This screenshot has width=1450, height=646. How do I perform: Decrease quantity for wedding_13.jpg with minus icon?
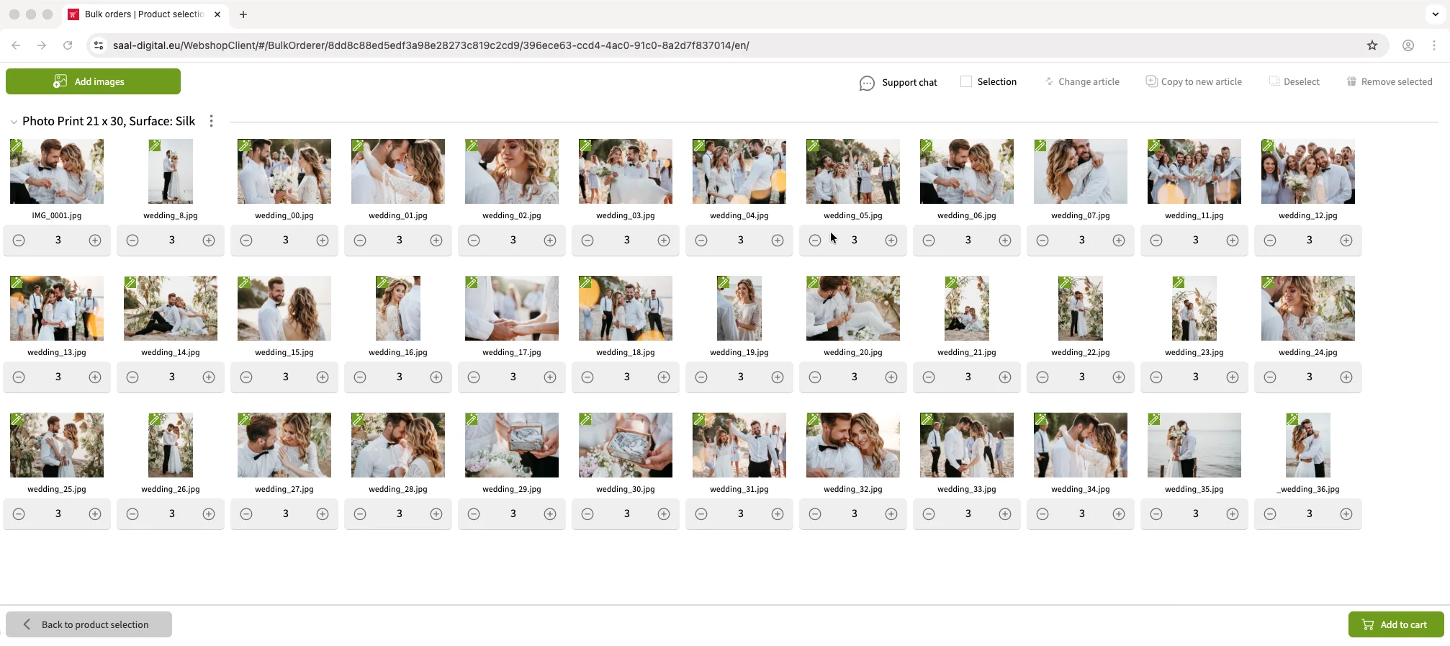click(19, 377)
